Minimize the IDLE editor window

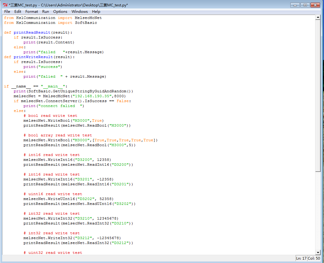[x=295, y=5]
